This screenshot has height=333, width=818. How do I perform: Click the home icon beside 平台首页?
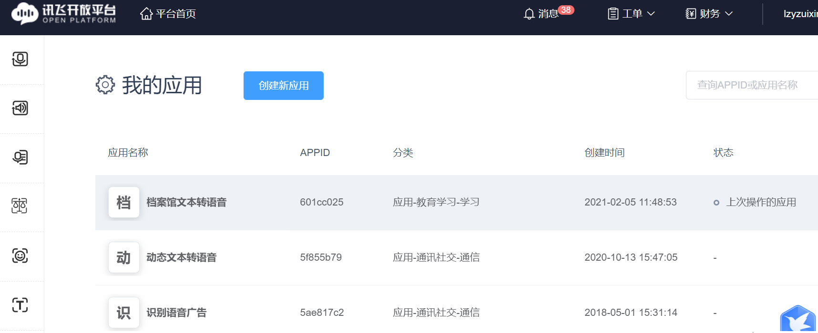click(146, 13)
